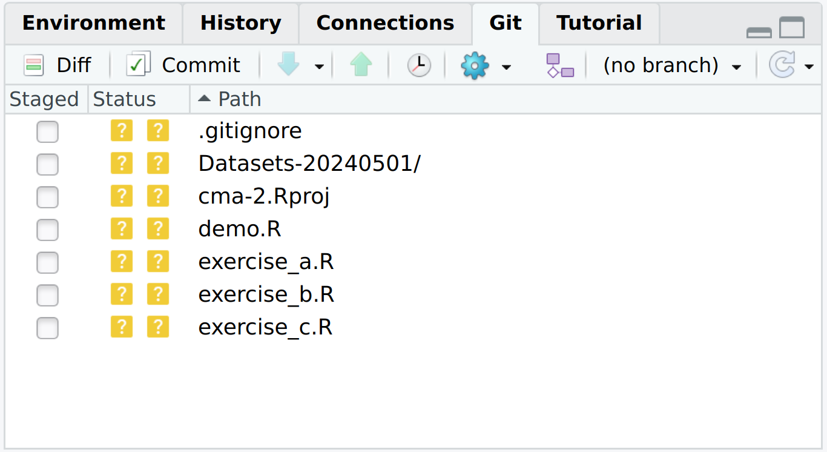Viewport: 827px width, 452px height.
Task: Click the blue Pull down-arrow icon
Action: point(289,65)
